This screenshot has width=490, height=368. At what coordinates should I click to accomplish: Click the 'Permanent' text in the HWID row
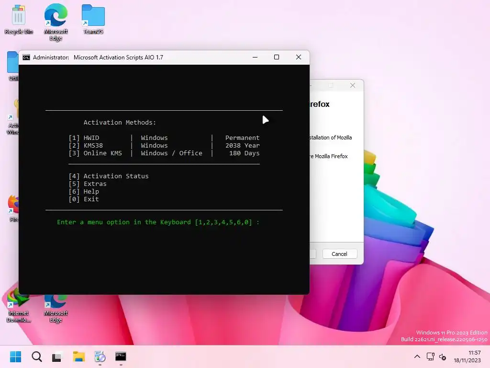(x=243, y=138)
